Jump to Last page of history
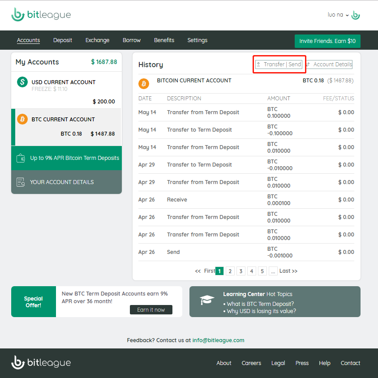Viewport: 378px width, 378px height. point(288,271)
